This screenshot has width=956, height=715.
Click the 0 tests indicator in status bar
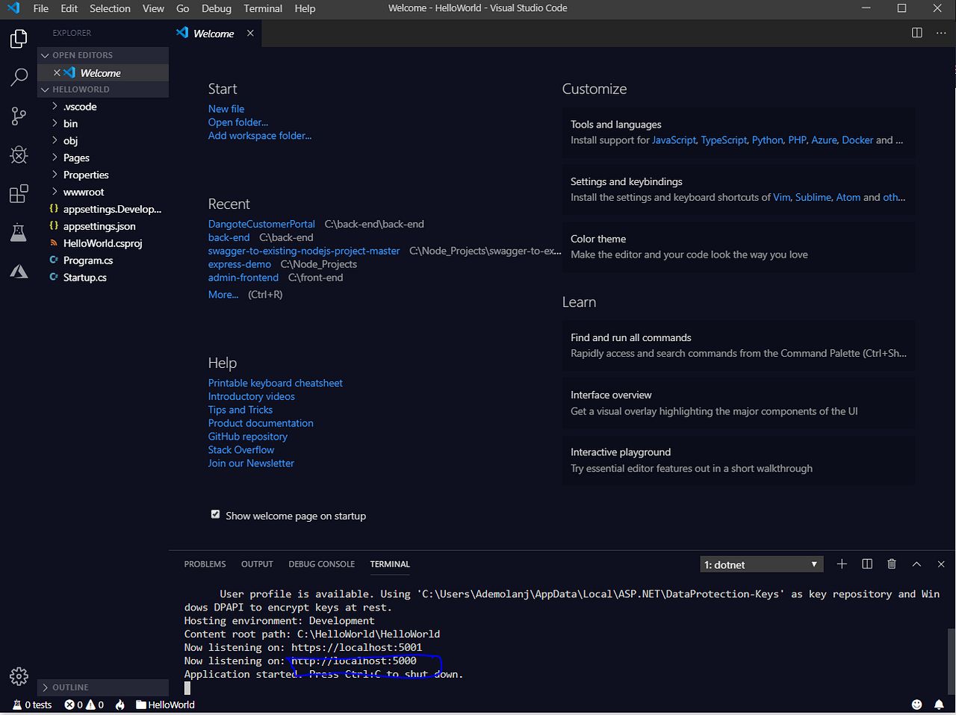coord(31,704)
